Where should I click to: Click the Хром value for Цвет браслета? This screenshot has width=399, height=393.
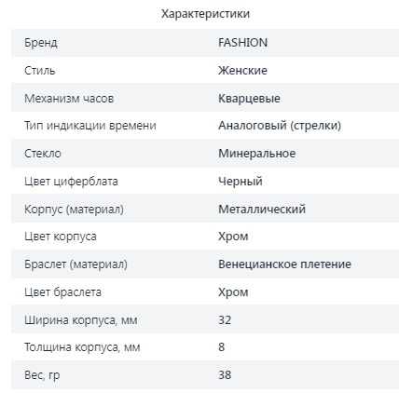pos(233,292)
